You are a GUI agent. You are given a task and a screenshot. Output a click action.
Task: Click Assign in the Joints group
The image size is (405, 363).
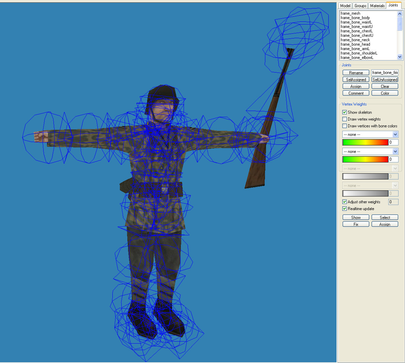click(356, 86)
